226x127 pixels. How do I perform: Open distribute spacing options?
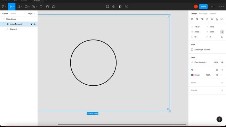point(222,19)
